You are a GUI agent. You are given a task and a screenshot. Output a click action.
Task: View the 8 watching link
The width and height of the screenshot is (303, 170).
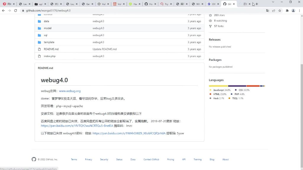pyautogui.click(x=220, y=21)
